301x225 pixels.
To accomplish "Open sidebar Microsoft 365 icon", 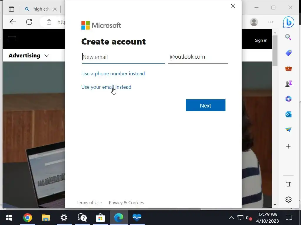I will point(288,99).
